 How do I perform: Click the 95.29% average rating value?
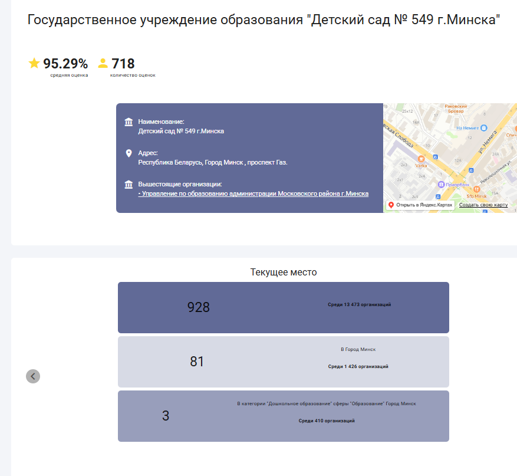point(65,63)
